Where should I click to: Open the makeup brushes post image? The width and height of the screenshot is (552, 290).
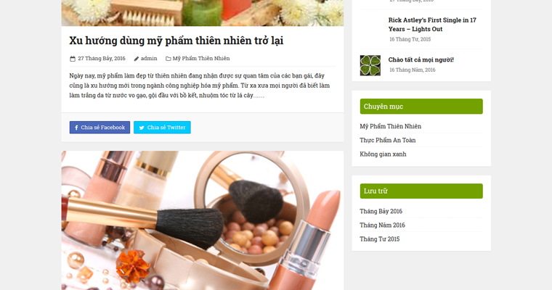(203, 220)
